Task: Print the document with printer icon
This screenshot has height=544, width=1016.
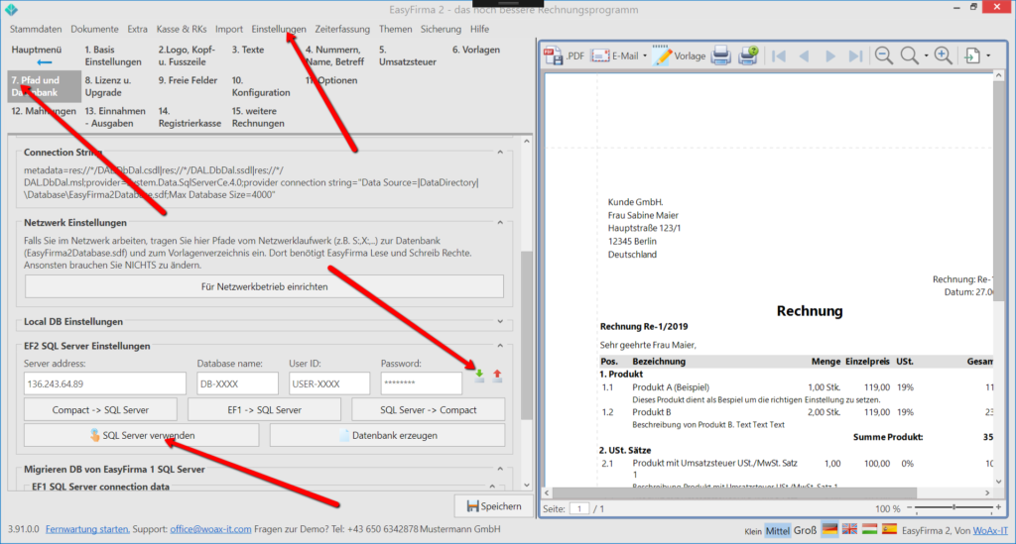Action: [x=720, y=55]
